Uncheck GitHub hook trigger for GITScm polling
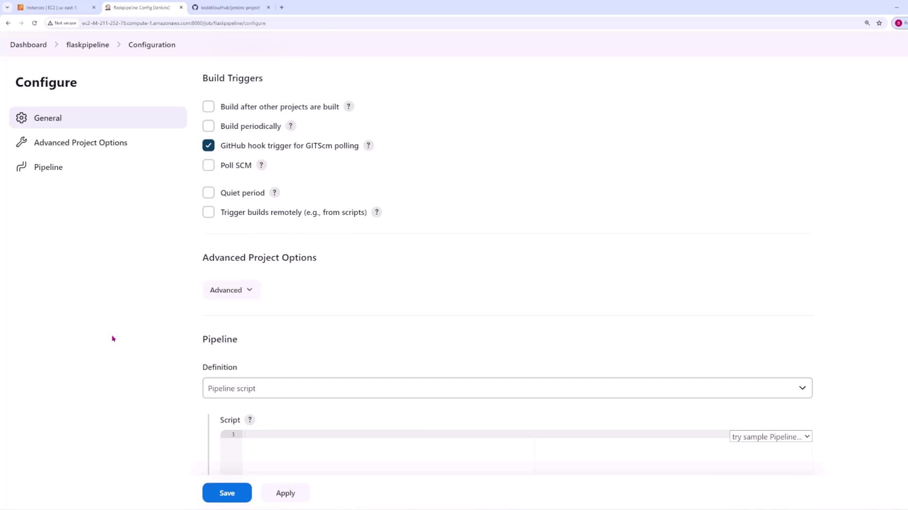The width and height of the screenshot is (908, 510). (209, 145)
